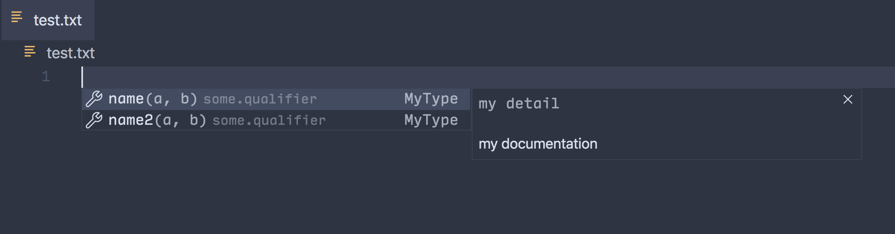Viewport: 895px width, 234px height.
Task: Click MyType label on the highlighted name suggestion
Action: pos(431,99)
